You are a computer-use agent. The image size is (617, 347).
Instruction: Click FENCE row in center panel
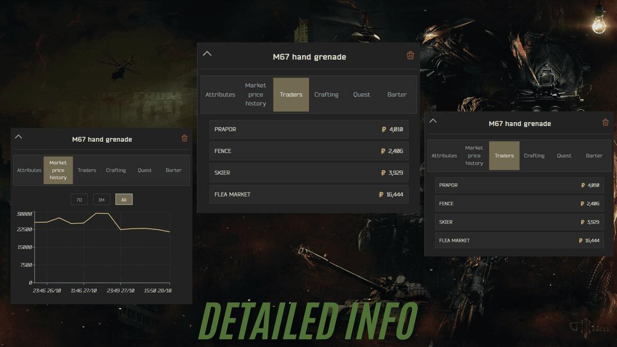click(309, 151)
